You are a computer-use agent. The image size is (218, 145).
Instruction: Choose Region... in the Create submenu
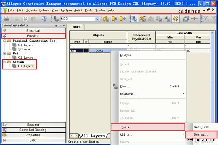201,135
